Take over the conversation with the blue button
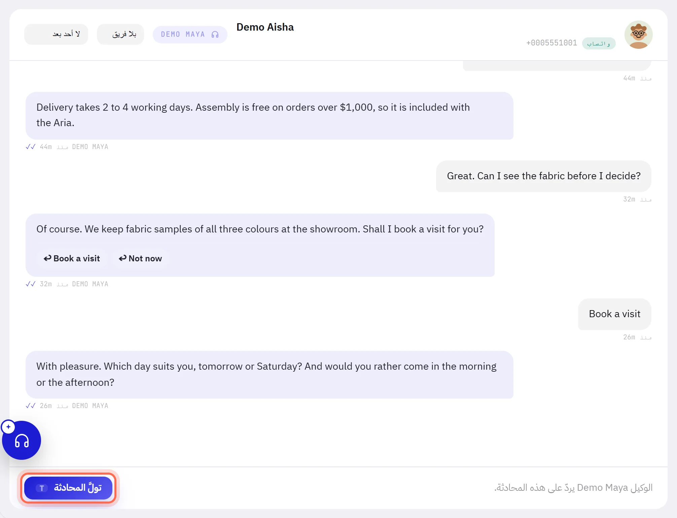Screen dimensions: 677x518 pyautogui.click(x=68, y=488)
